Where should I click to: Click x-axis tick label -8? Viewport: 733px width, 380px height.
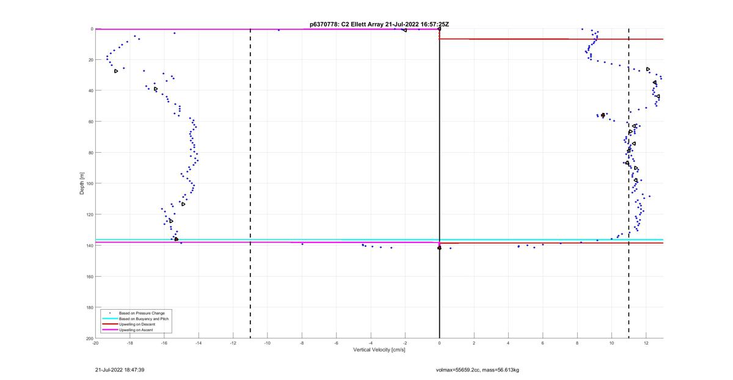point(302,343)
